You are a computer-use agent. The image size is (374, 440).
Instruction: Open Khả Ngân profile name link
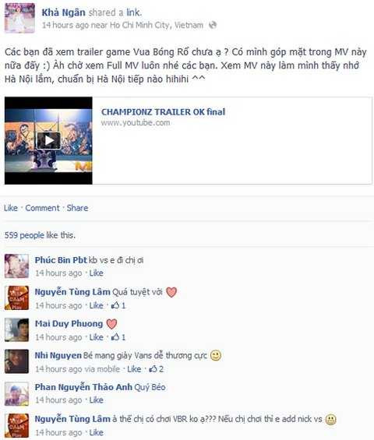point(63,12)
